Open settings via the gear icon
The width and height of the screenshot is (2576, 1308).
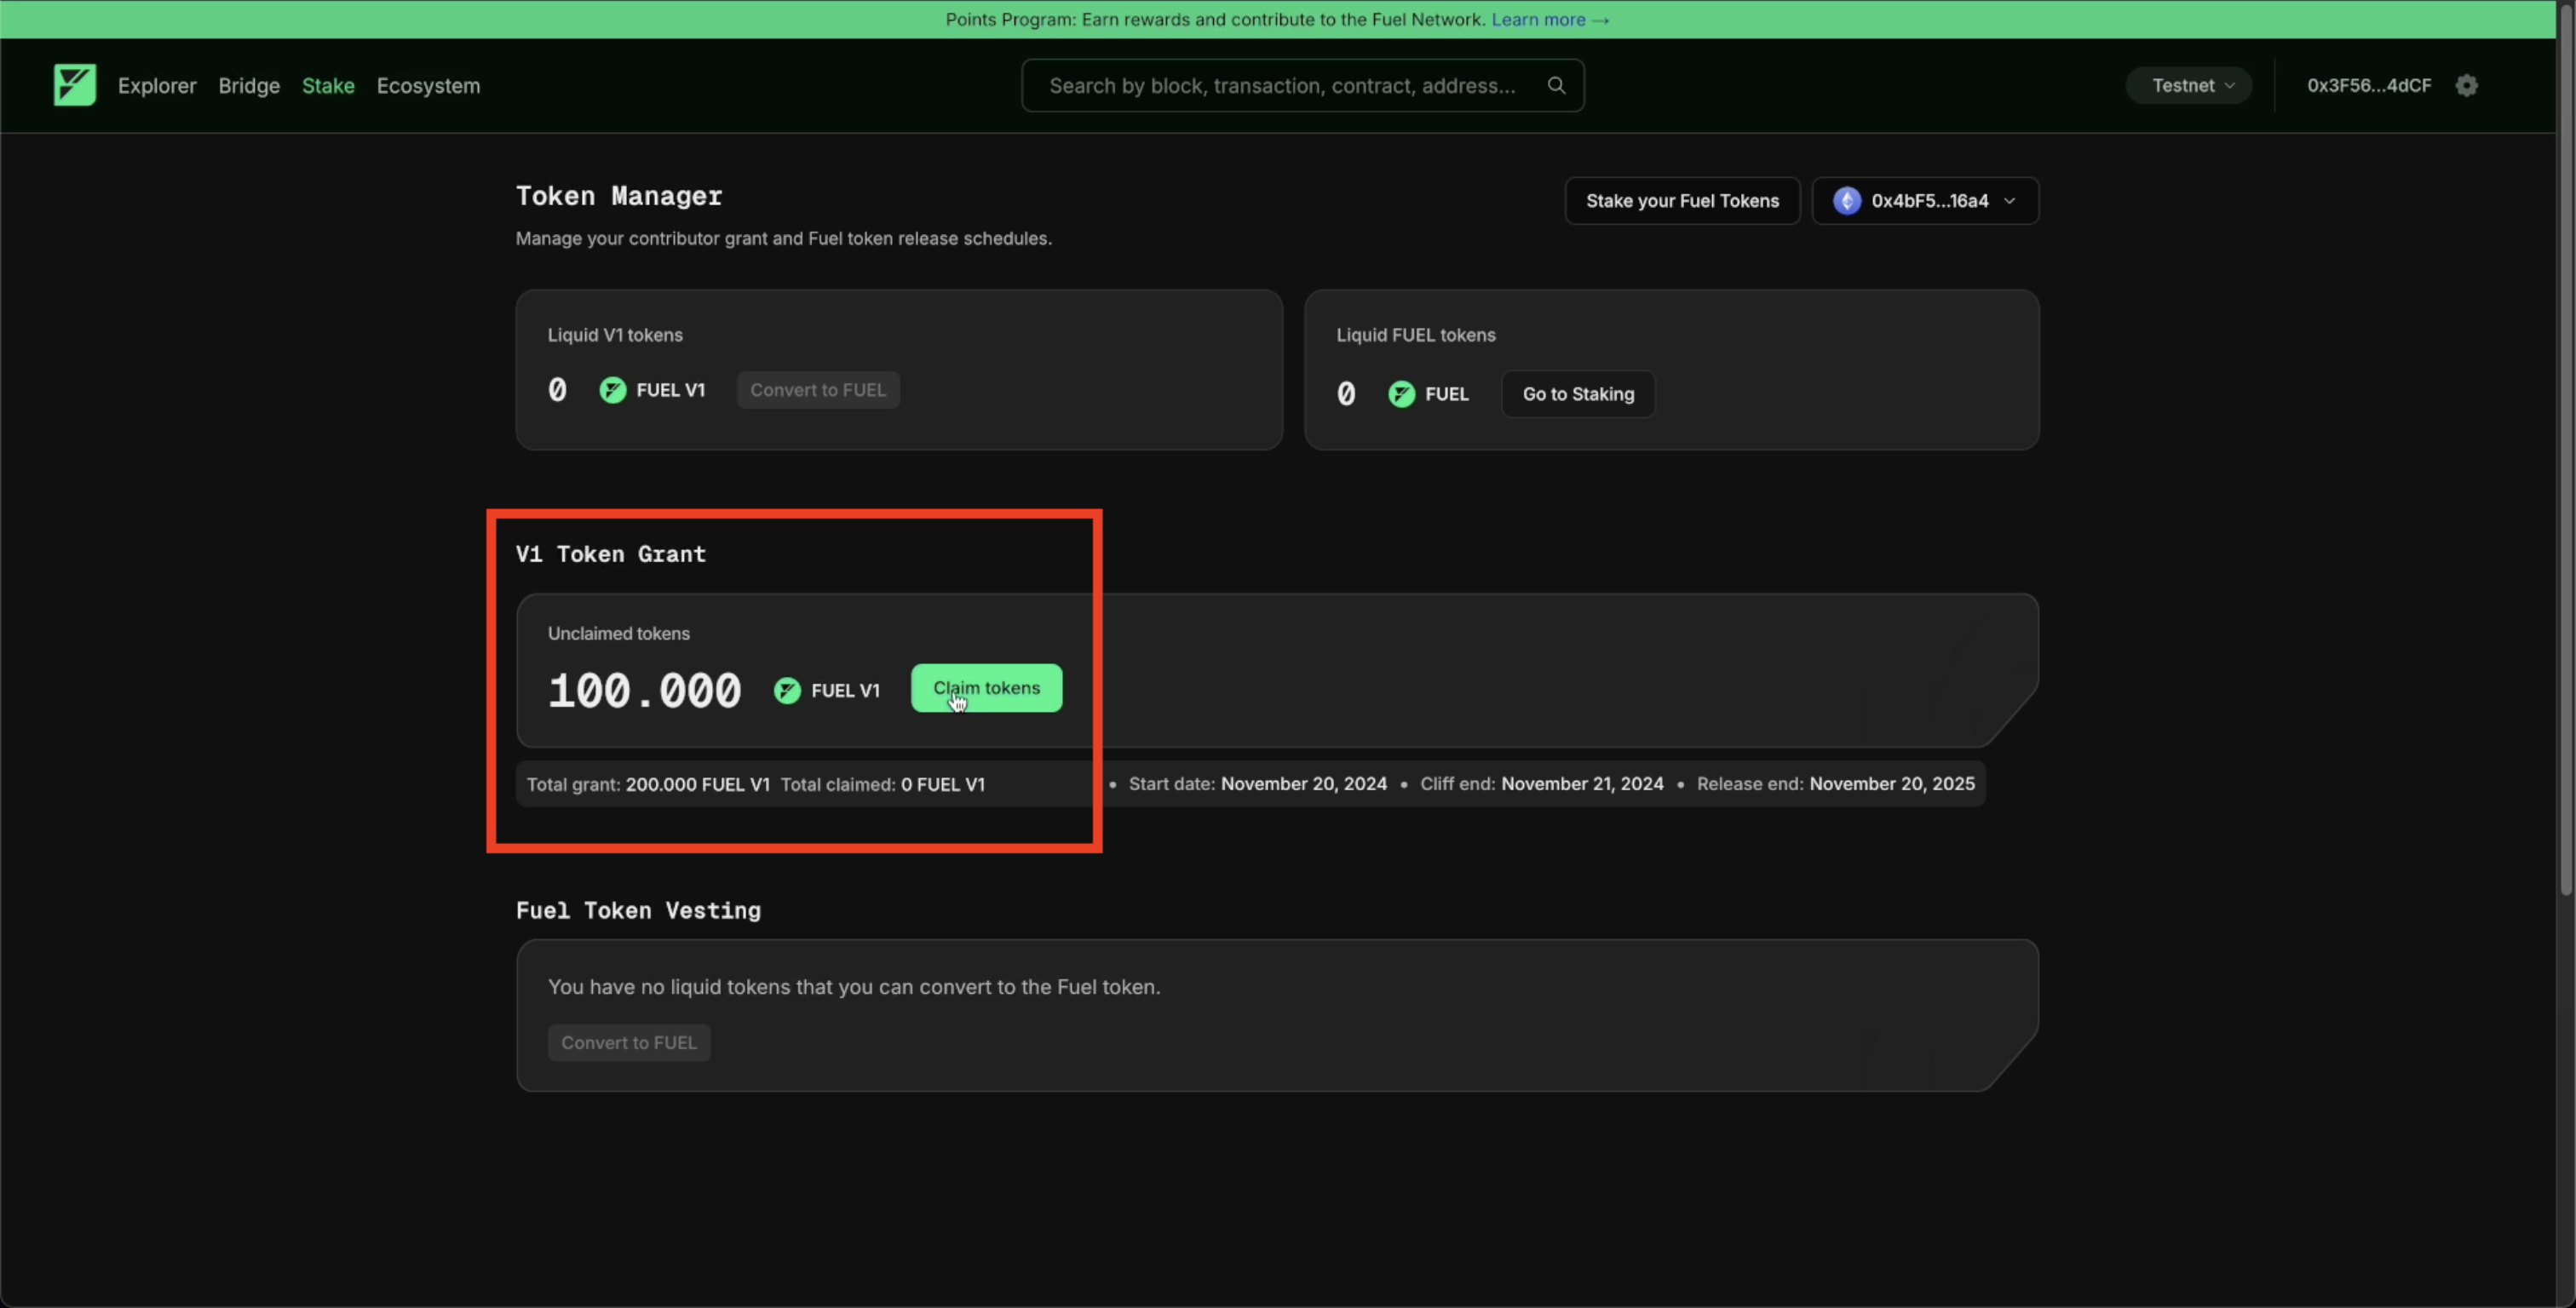coord(2466,85)
